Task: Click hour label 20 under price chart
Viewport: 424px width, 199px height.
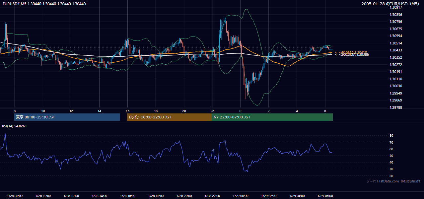Action: pos(184,111)
